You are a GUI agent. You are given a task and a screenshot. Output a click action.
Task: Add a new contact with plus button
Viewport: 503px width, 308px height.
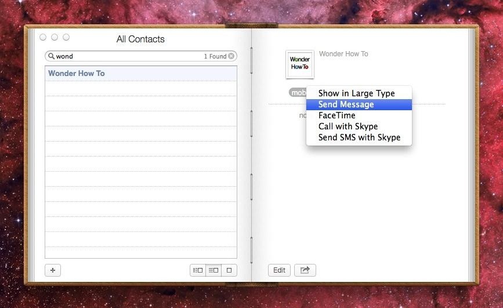coord(53,270)
